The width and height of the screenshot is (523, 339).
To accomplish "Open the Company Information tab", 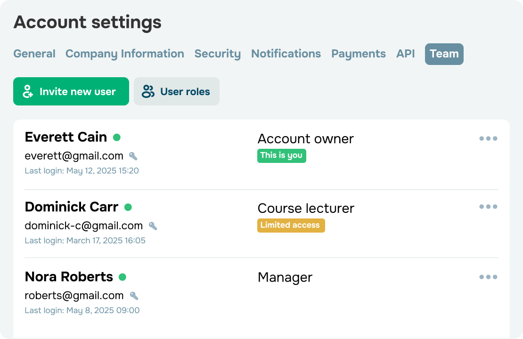I will (125, 54).
